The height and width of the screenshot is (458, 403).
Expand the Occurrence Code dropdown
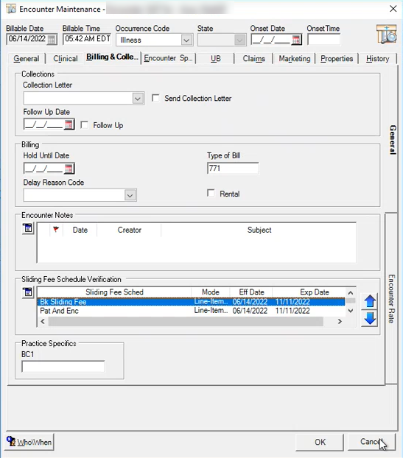click(186, 40)
